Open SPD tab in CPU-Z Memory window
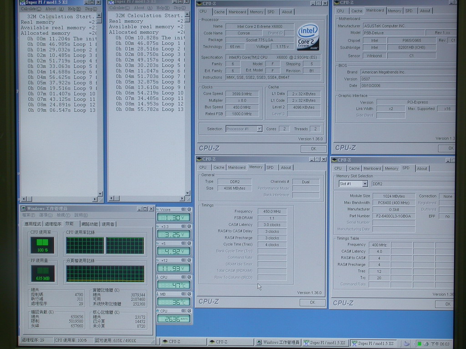This screenshot has height=349, width=466. [x=270, y=168]
